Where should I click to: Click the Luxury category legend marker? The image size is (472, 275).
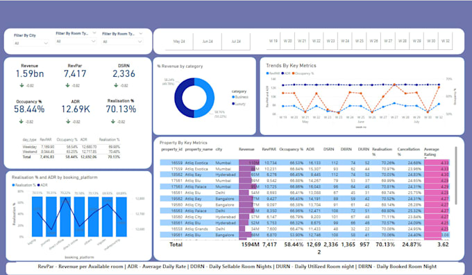click(233, 104)
